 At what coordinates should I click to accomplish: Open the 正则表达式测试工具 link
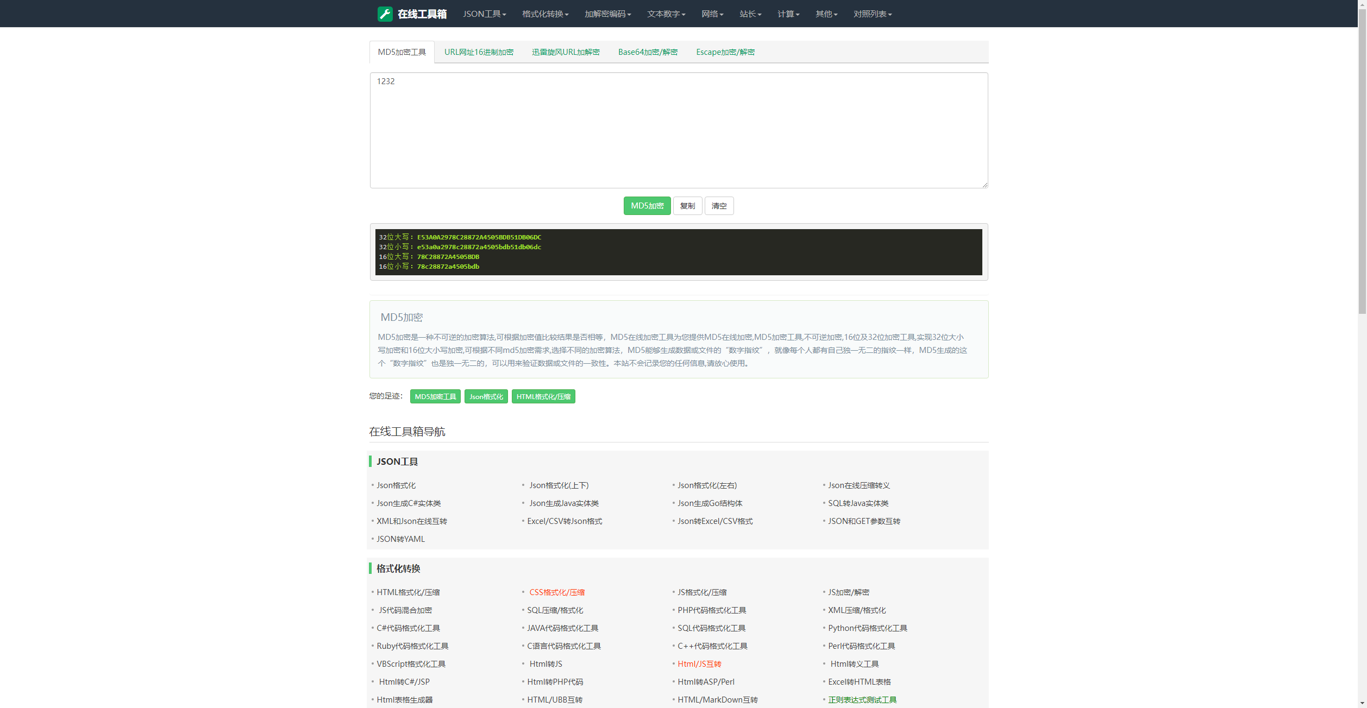coord(862,700)
